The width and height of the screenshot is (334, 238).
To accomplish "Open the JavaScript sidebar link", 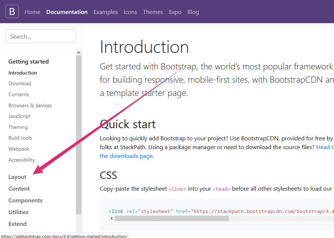I will tap(19, 116).
